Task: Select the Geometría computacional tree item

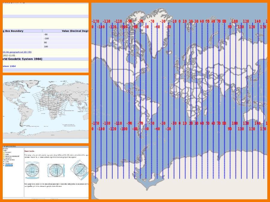Action: [12, 156]
